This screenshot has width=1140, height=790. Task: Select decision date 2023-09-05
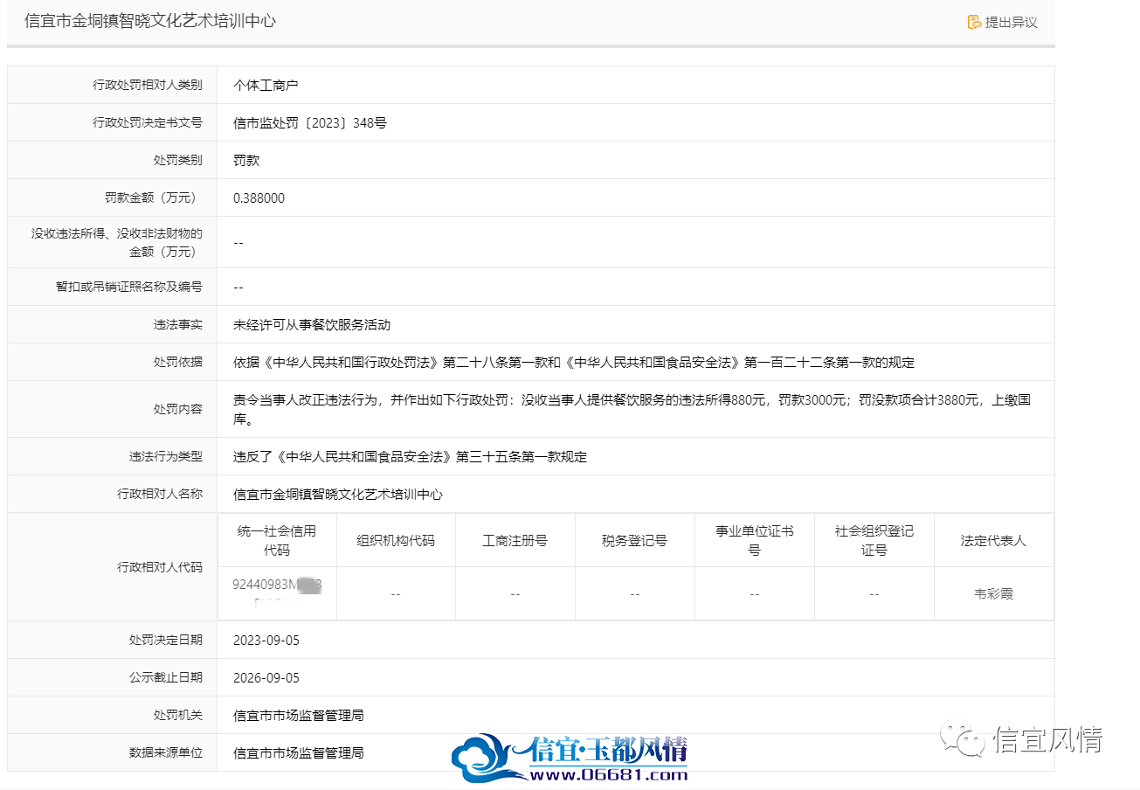(266, 640)
